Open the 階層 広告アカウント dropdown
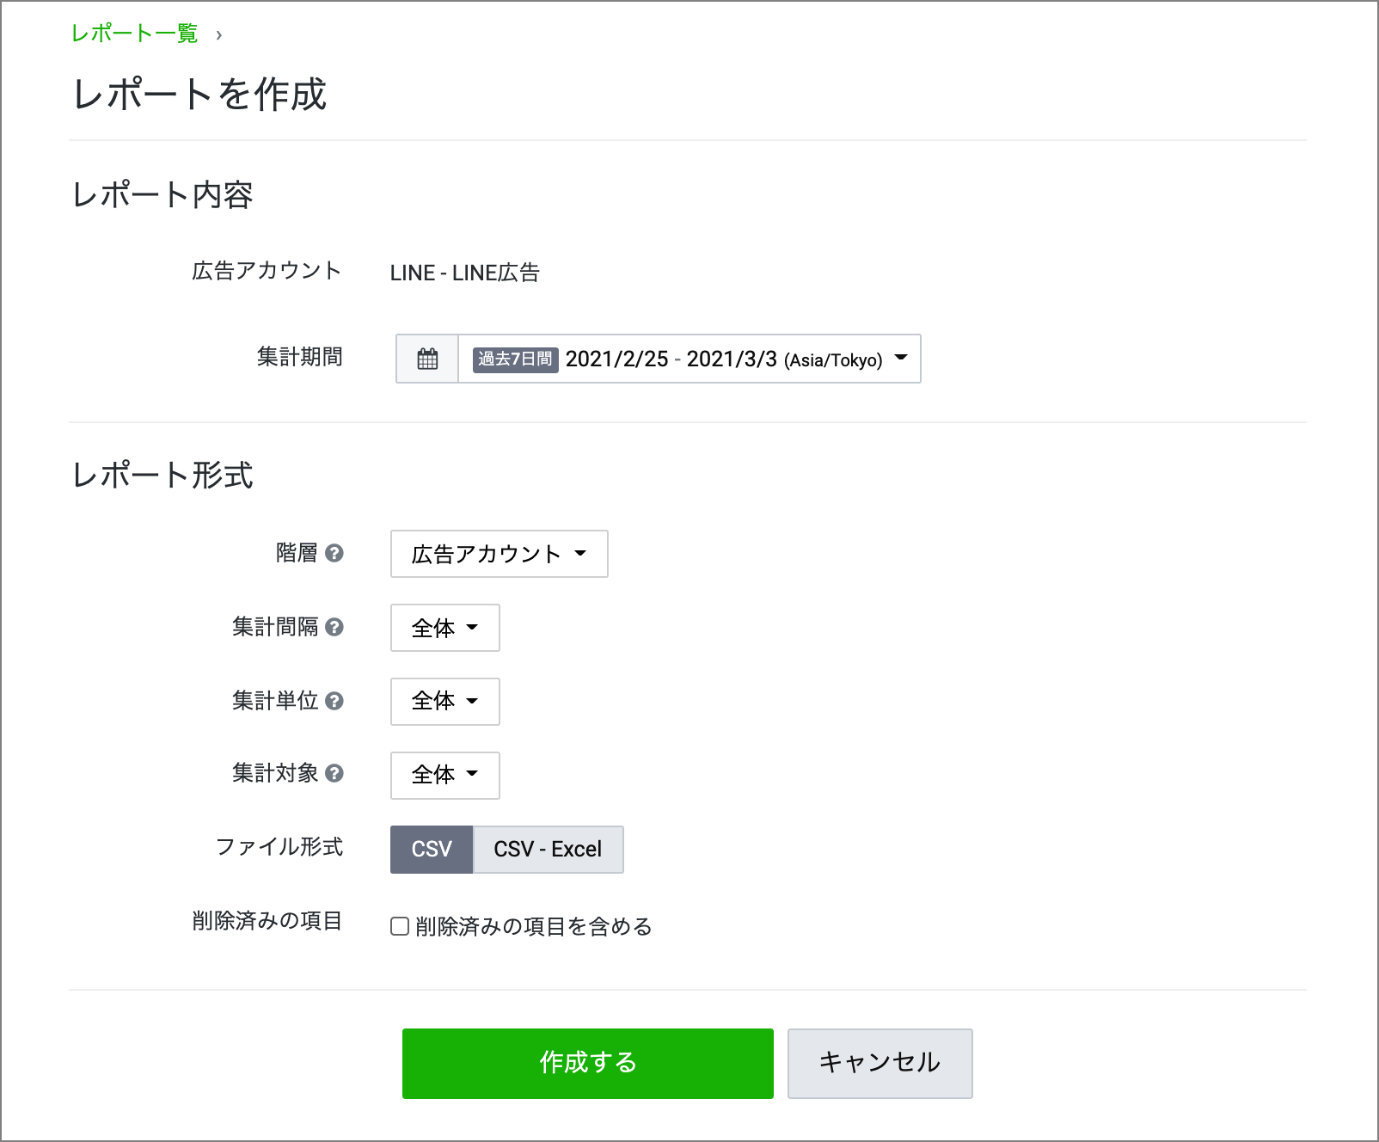Image resolution: width=1379 pixels, height=1142 pixels. pos(499,554)
